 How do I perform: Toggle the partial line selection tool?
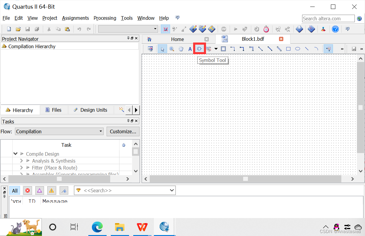[328, 49]
